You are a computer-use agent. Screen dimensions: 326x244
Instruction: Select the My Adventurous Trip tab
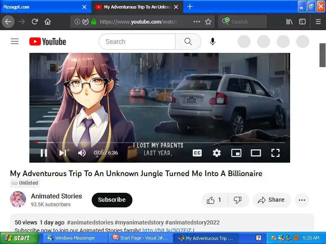coord(136,7)
